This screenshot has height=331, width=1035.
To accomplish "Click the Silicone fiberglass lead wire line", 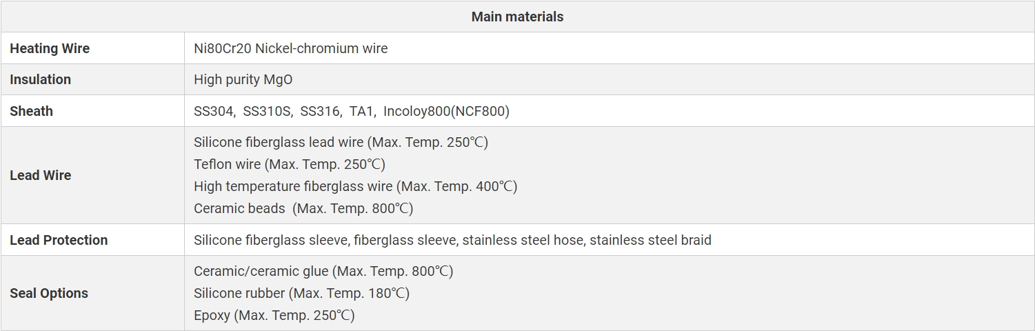I will coord(341,142).
